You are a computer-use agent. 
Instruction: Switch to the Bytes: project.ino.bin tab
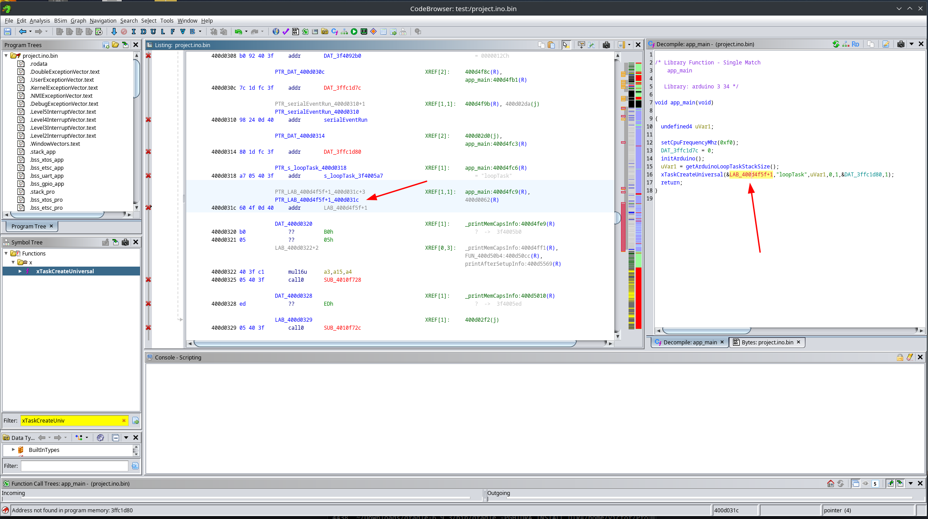coord(767,342)
